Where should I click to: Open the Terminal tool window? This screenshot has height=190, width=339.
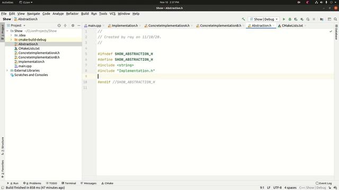[x=69, y=183]
